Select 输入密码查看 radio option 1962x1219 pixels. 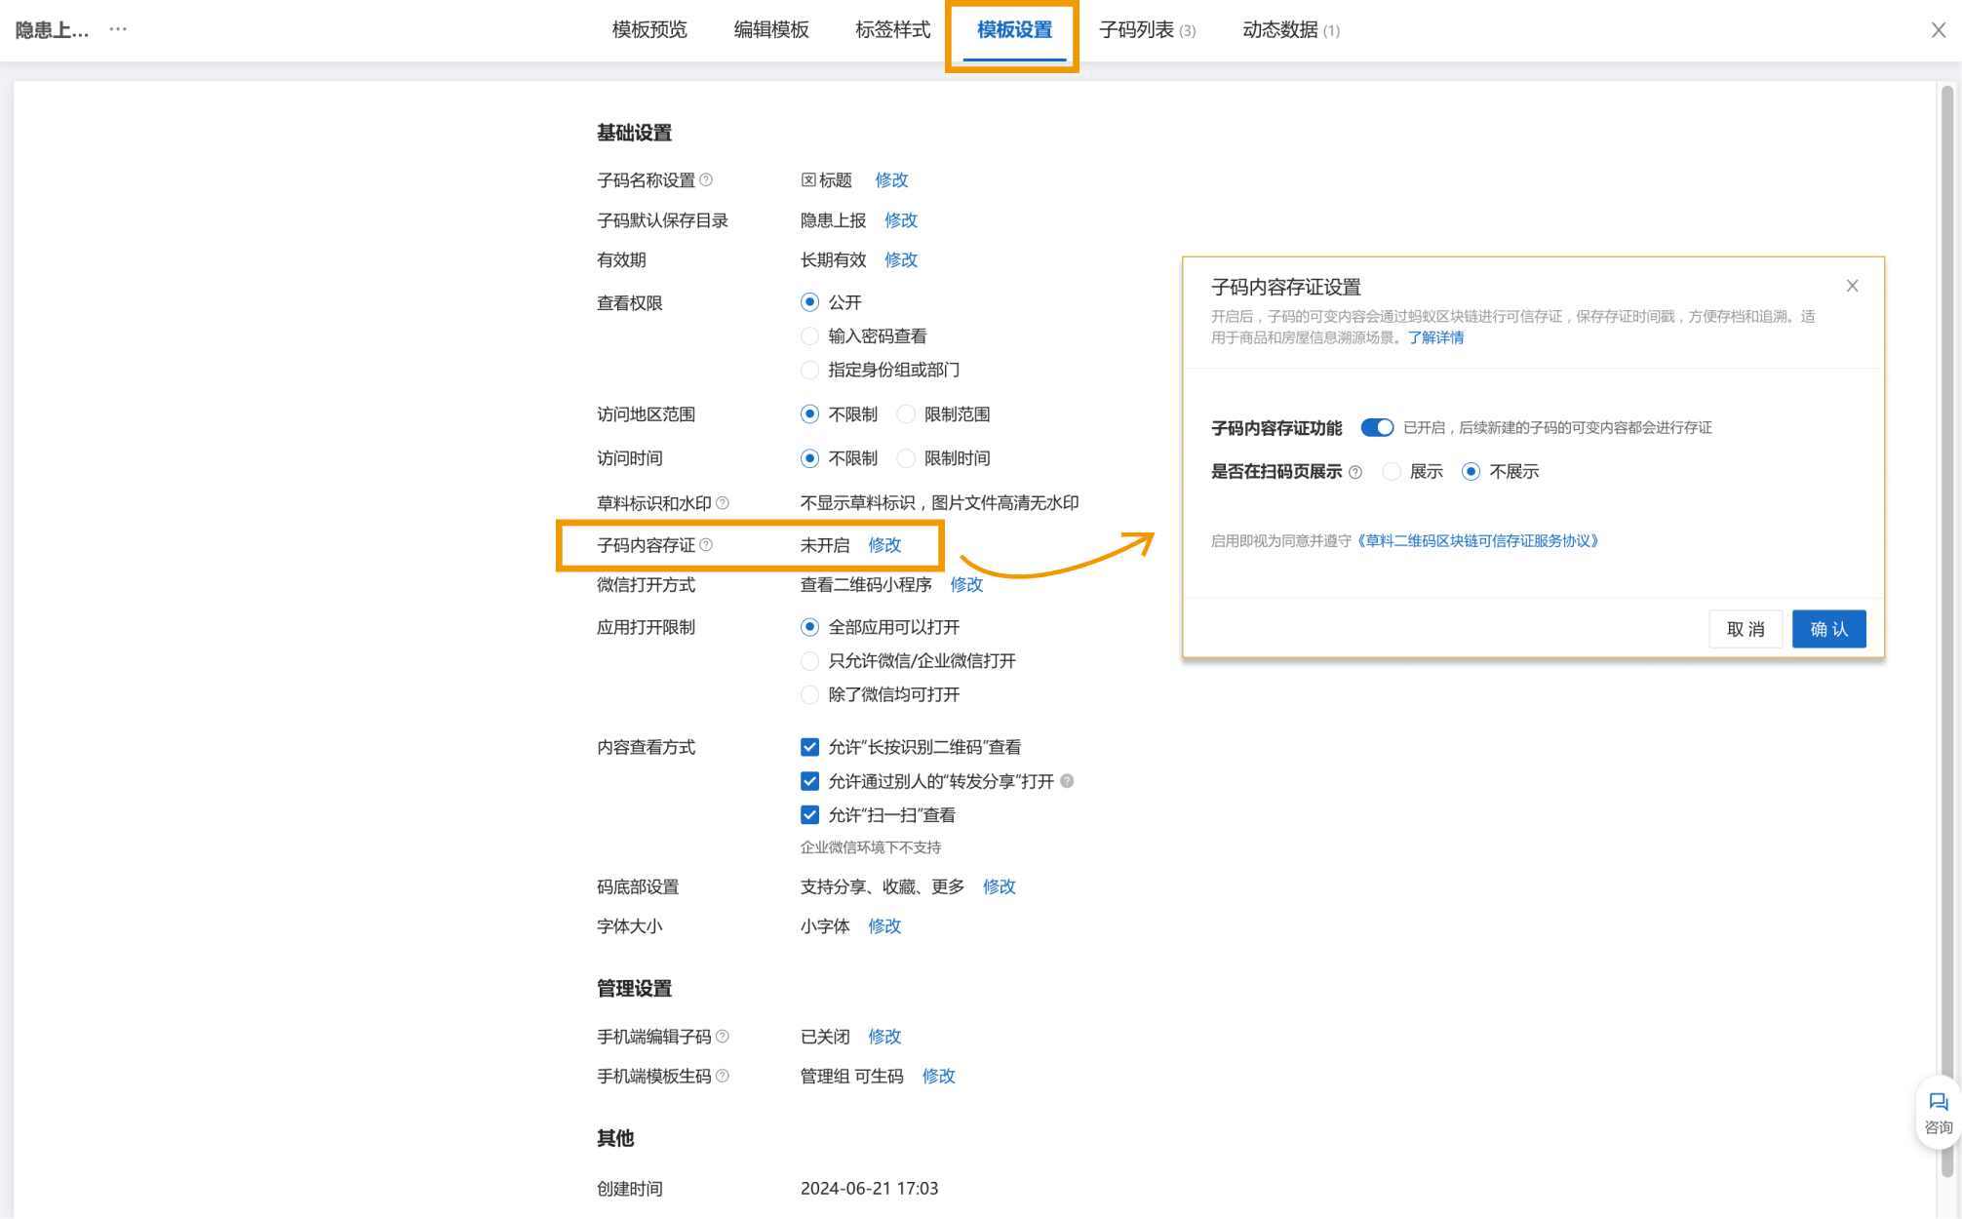(x=809, y=336)
